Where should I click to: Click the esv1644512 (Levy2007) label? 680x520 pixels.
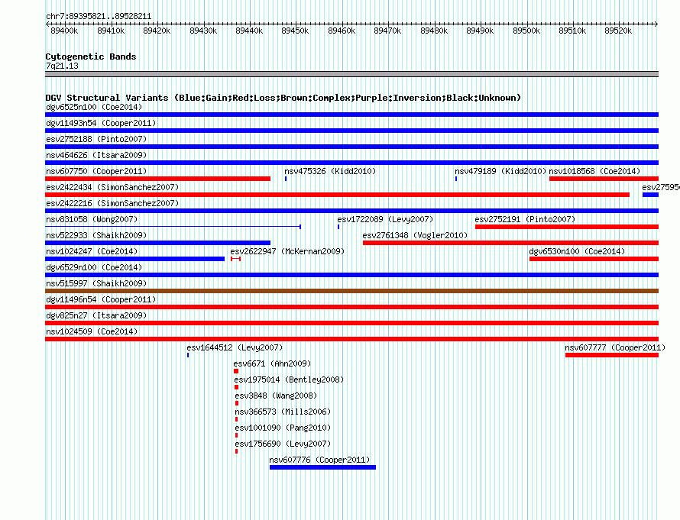235,347
